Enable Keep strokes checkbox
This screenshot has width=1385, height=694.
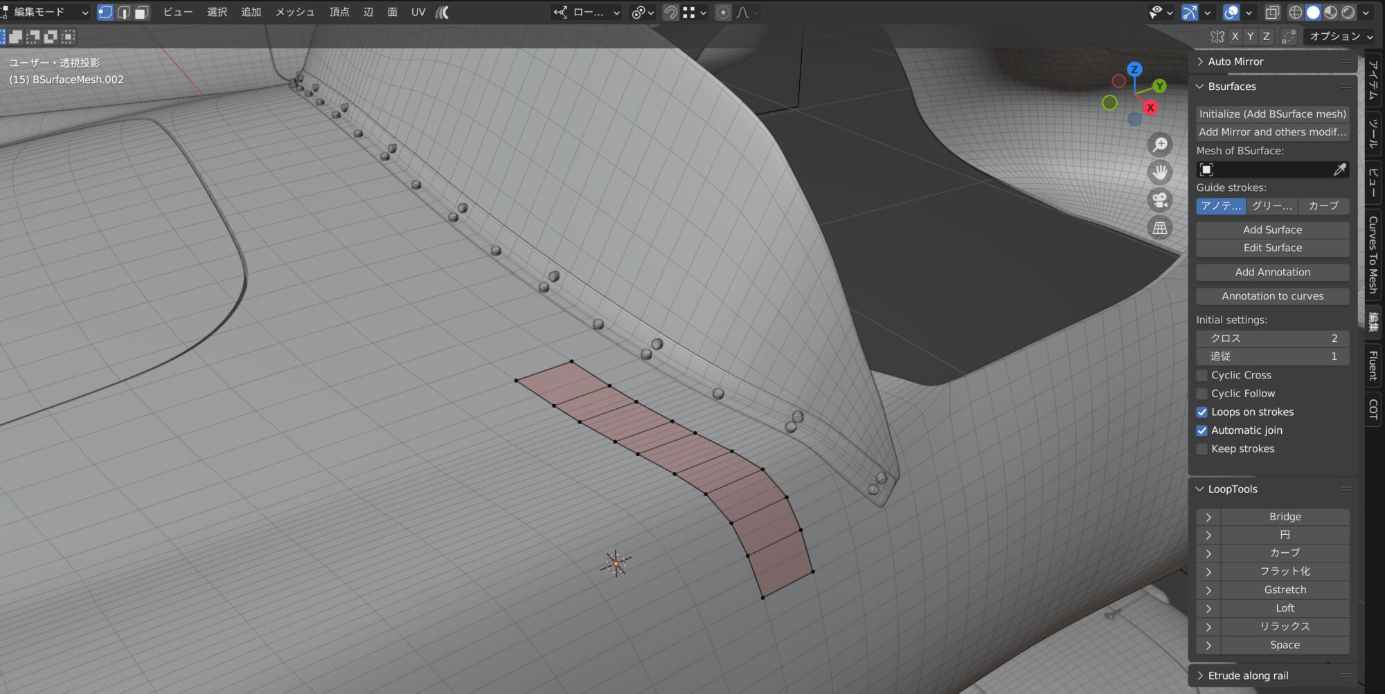(1201, 449)
